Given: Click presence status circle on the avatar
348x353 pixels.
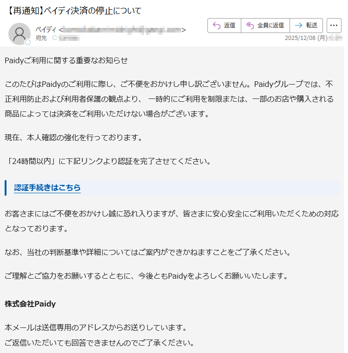Looking at the screenshot, I should click(x=28, y=42).
